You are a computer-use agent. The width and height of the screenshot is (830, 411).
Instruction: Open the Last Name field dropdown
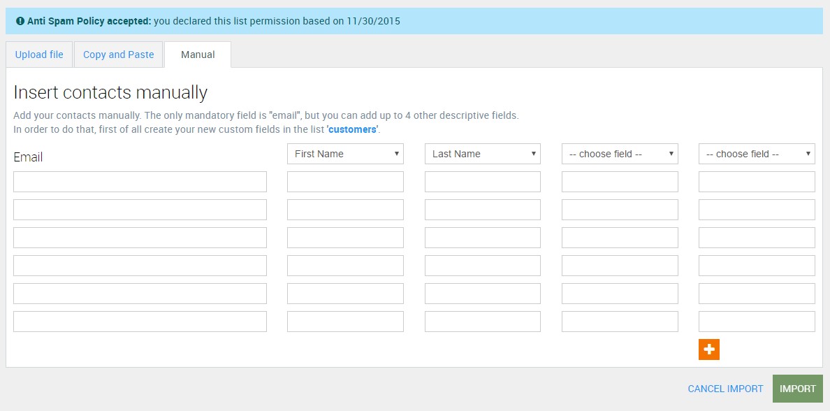[x=482, y=154]
